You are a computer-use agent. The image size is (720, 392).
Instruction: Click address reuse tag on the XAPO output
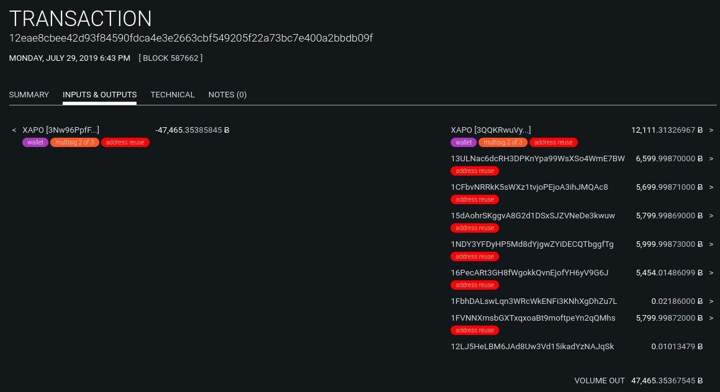point(553,142)
